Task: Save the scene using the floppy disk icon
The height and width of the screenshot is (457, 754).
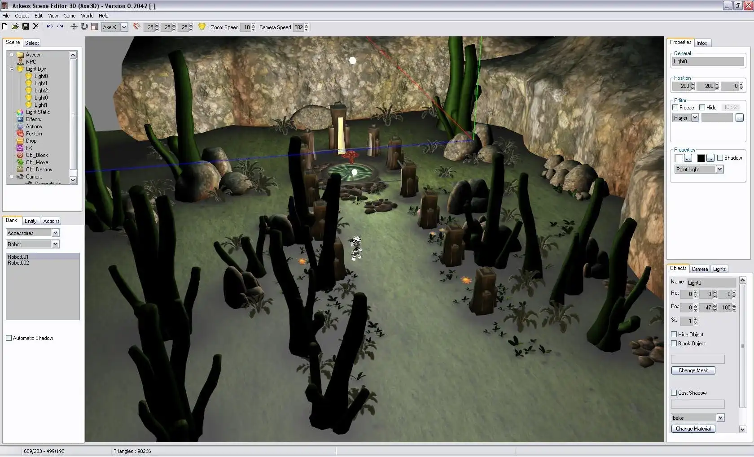Action: (26, 27)
